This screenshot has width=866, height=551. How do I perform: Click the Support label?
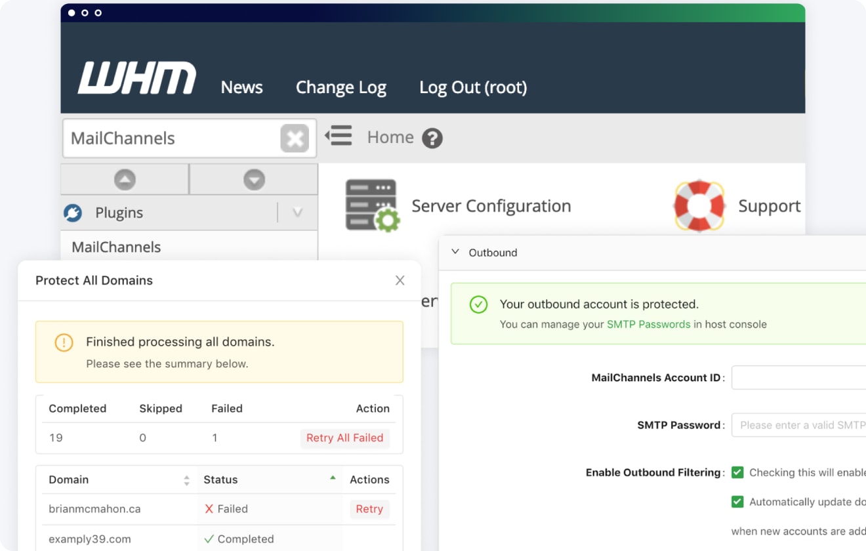click(770, 206)
